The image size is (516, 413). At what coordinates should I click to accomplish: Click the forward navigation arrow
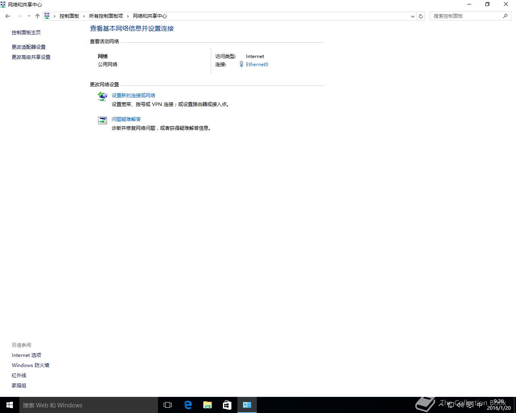19,16
